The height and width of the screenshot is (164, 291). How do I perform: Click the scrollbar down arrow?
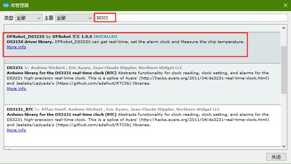(284, 146)
